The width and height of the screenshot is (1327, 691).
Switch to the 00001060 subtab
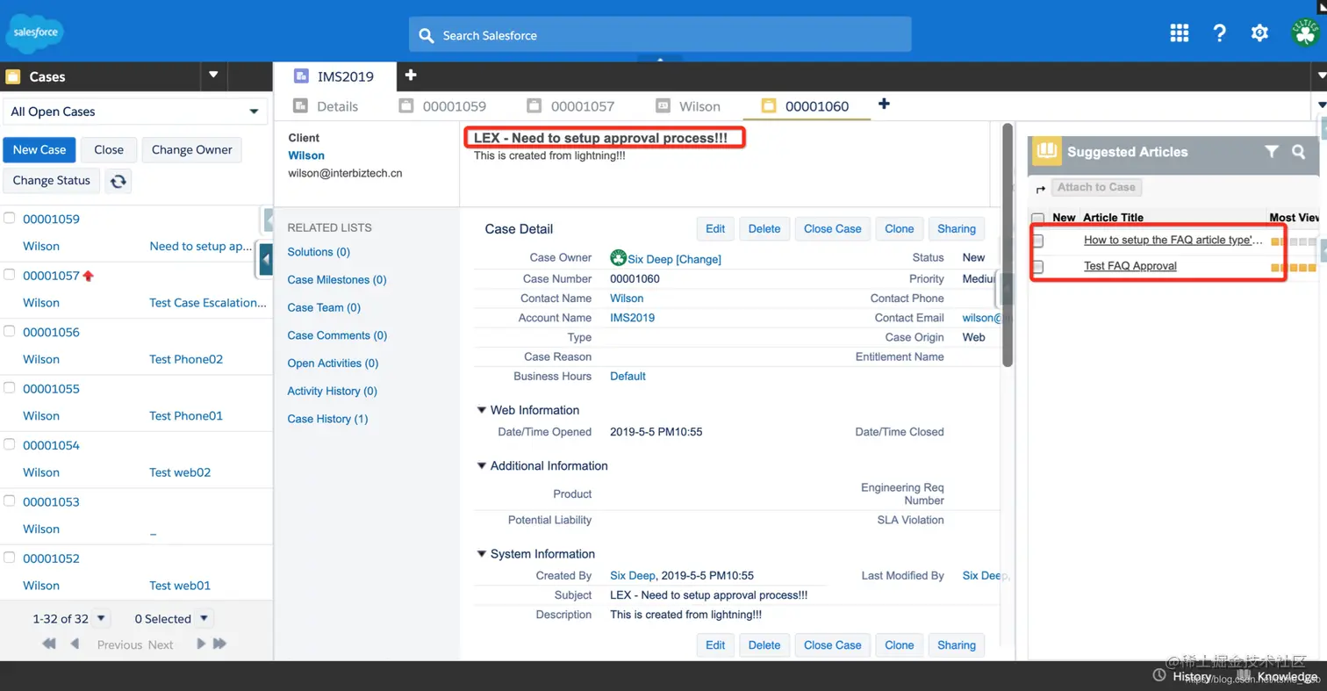[806, 106]
